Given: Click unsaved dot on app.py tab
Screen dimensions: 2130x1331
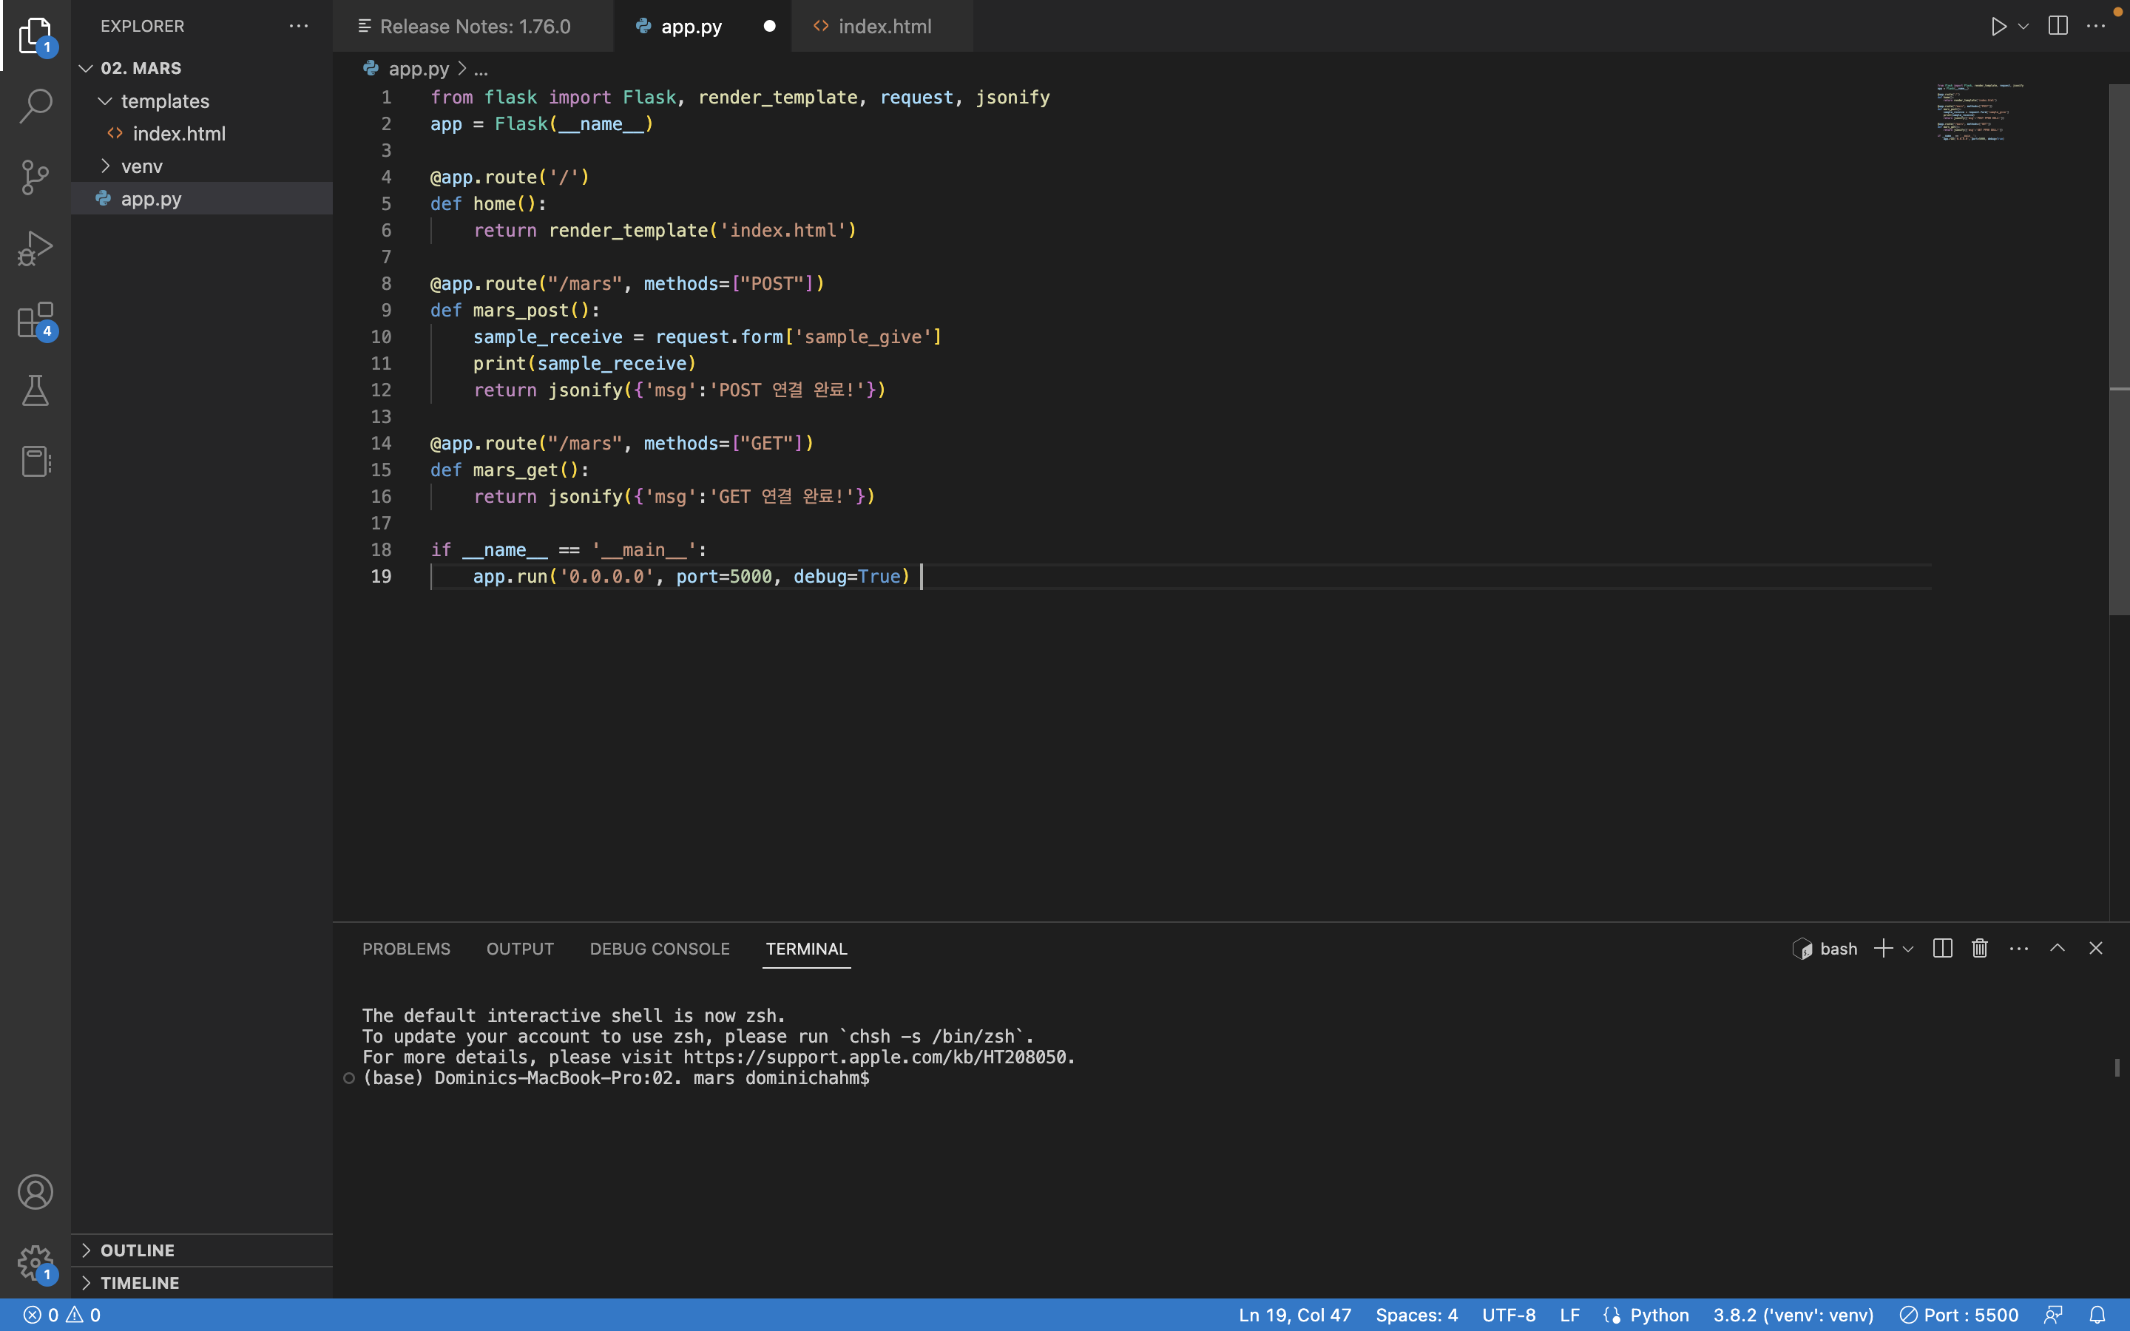Looking at the screenshot, I should (x=769, y=27).
